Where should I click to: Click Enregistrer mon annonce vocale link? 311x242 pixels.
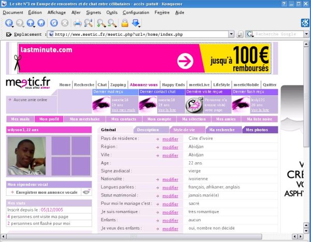47,192
